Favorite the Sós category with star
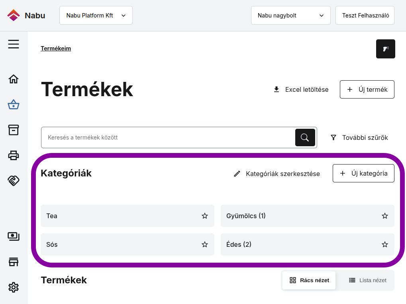Image resolution: width=406 pixels, height=304 pixels. [205, 244]
